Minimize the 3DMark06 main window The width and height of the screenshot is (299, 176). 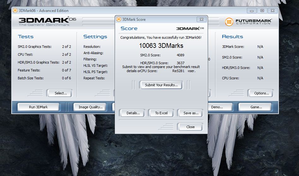click(x=252, y=11)
